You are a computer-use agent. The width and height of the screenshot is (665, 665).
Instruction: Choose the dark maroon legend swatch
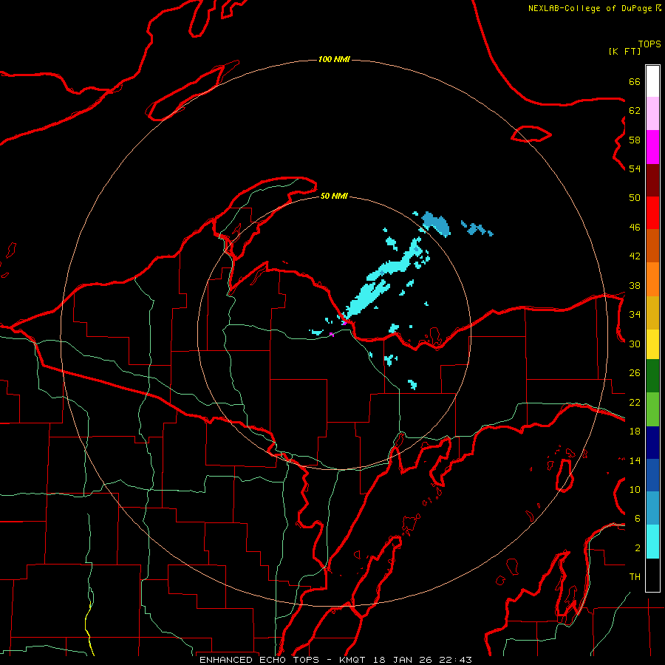point(652,180)
